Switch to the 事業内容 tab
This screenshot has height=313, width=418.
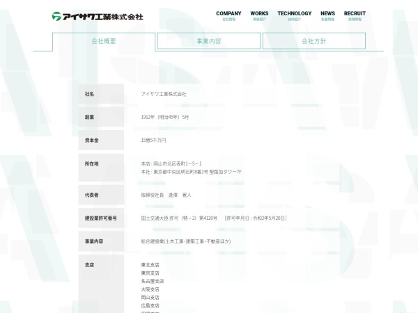(x=209, y=41)
